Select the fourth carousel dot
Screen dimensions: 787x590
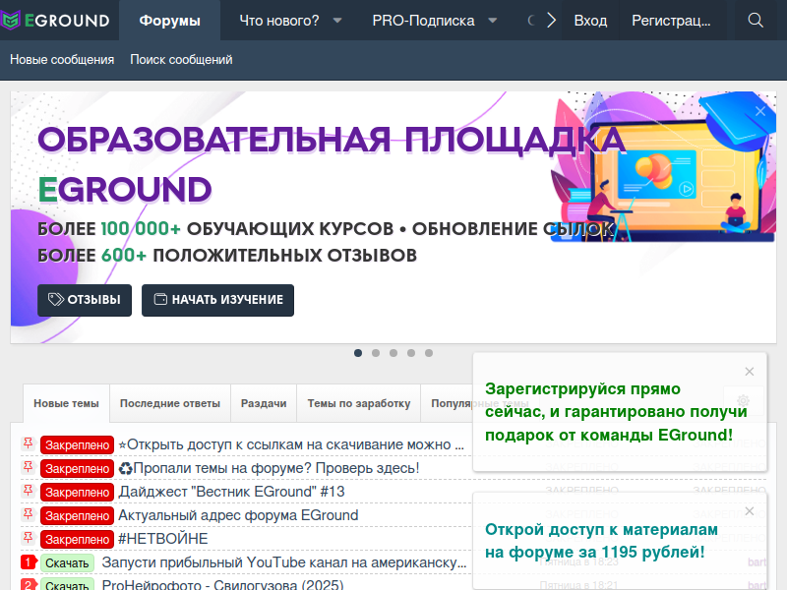[411, 353]
